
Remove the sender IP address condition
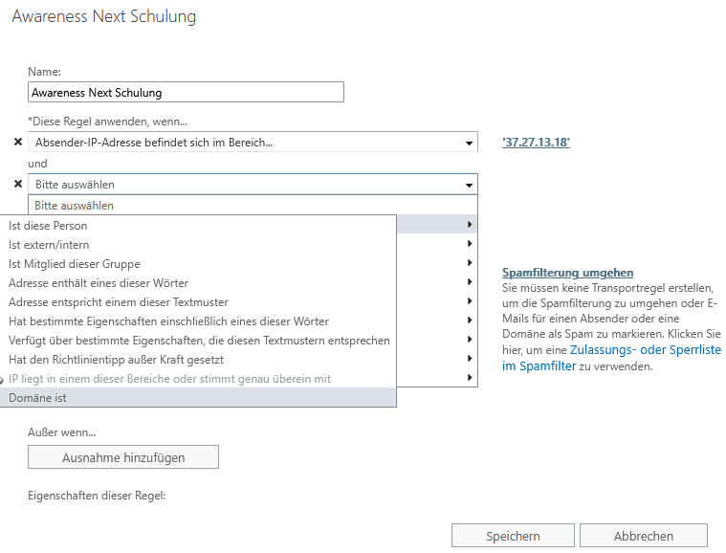[17, 143]
